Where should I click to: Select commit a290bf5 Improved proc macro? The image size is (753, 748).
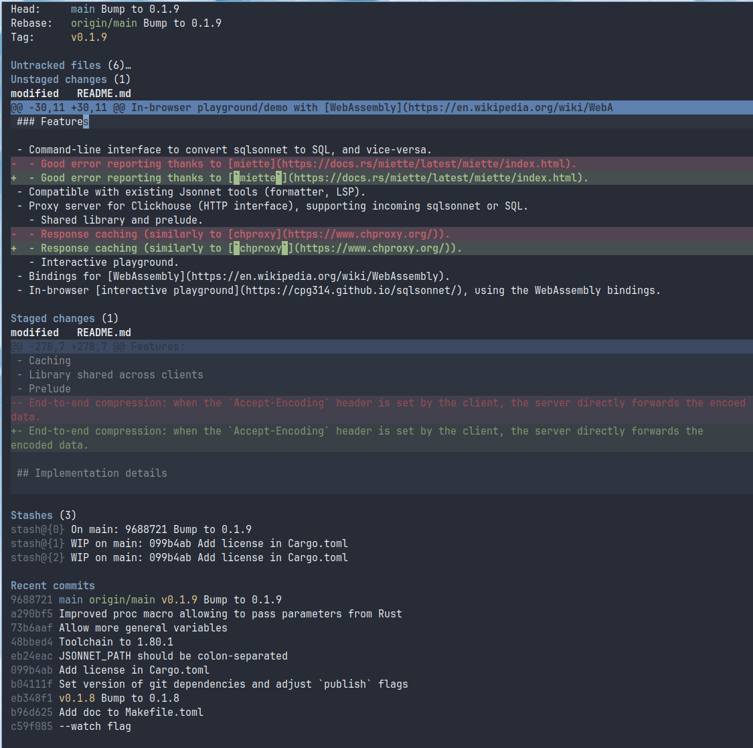[207, 613]
